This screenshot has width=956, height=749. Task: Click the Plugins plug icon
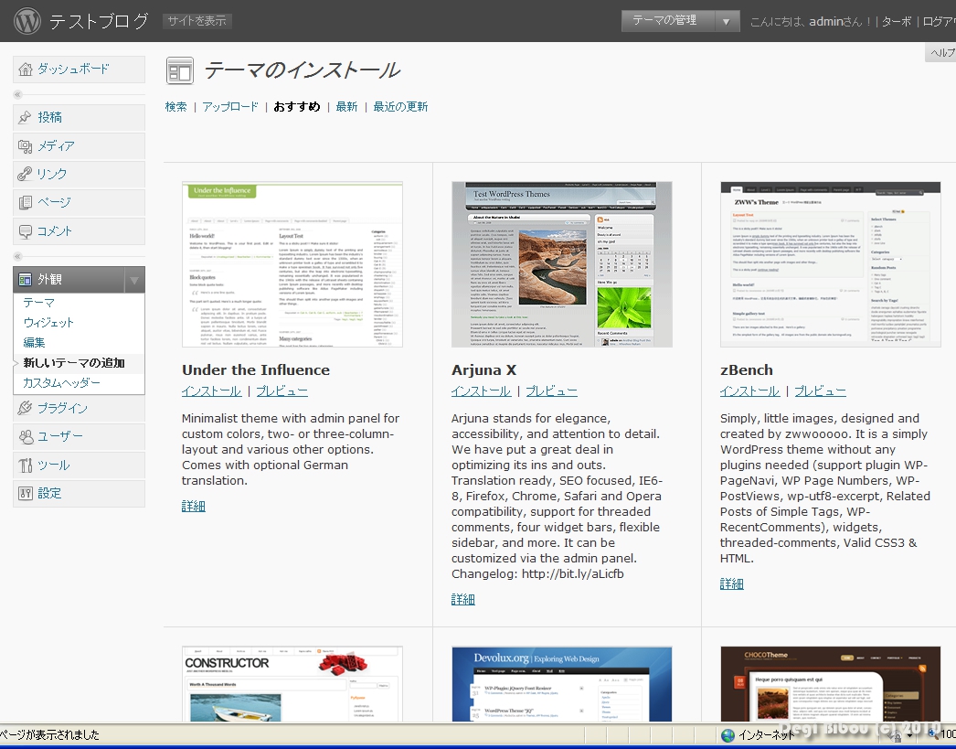(25, 408)
